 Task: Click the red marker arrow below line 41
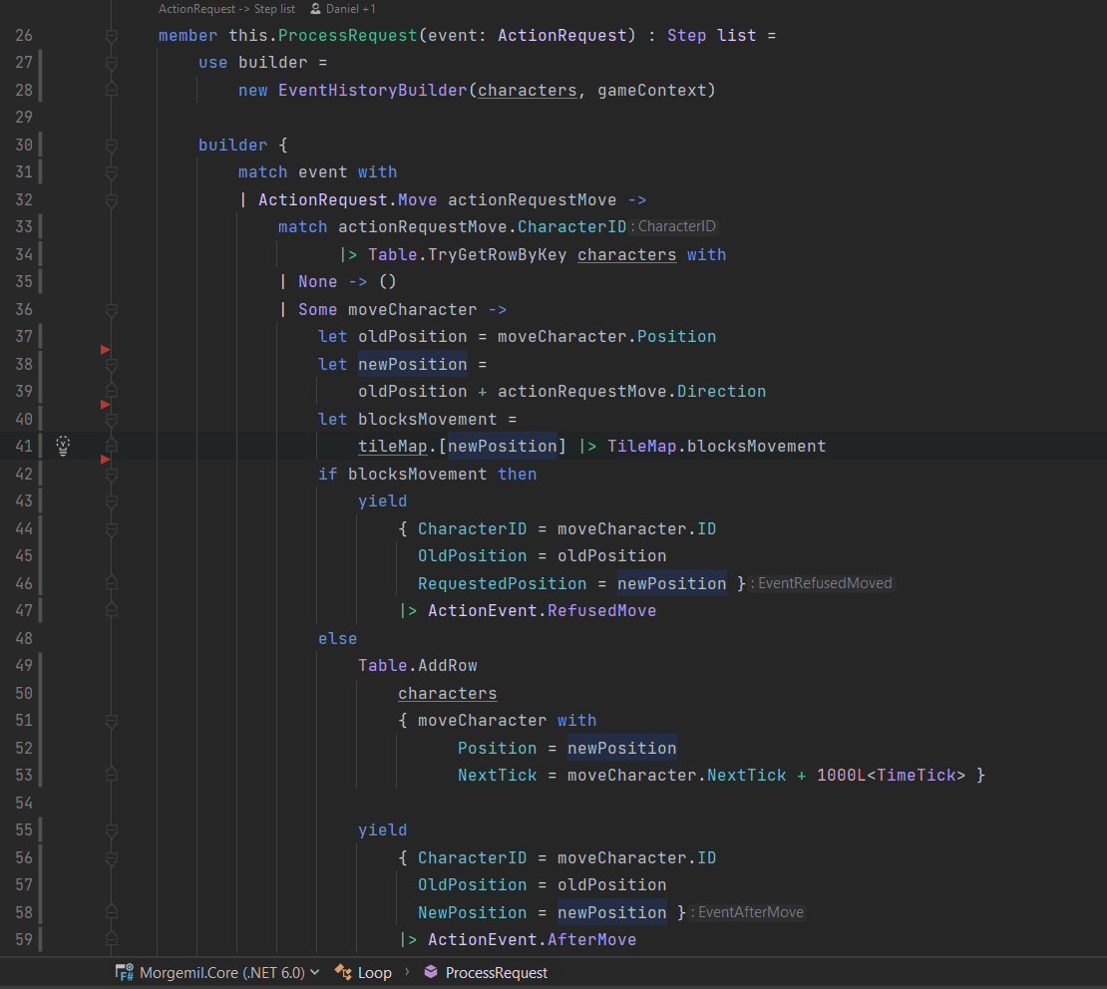pyautogui.click(x=105, y=460)
